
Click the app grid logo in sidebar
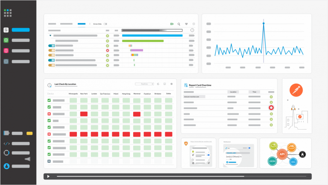[x=8, y=13]
